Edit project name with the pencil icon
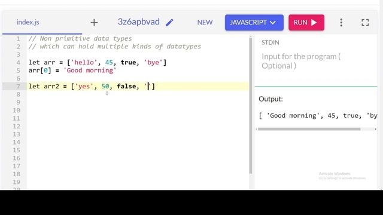This screenshot has width=383, height=215. pos(169,23)
